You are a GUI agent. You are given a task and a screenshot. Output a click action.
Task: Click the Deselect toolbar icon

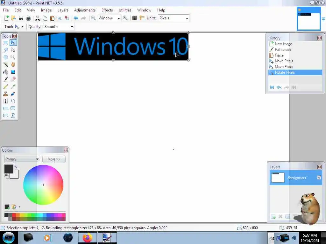(67, 18)
